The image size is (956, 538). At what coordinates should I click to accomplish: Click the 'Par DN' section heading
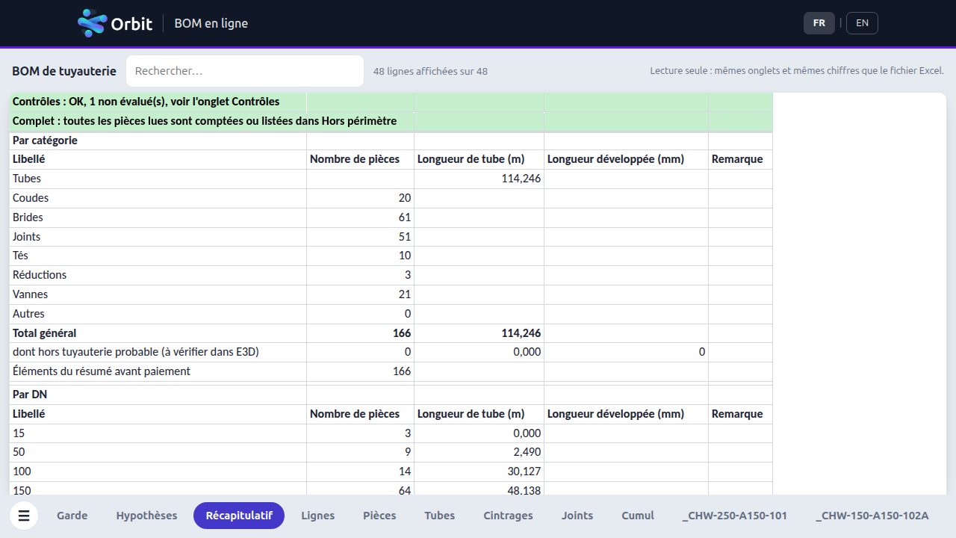pyautogui.click(x=30, y=394)
